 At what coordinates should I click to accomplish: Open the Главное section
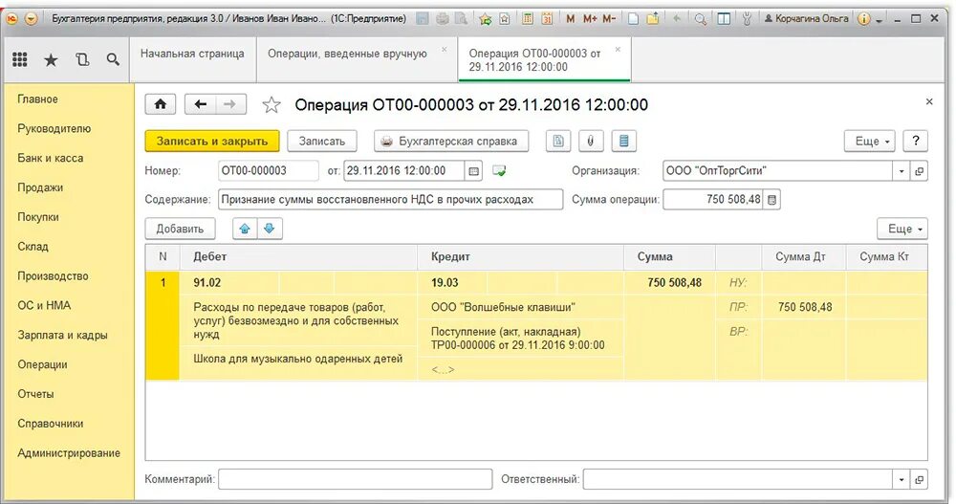pyautogui.click(x=38, y=99)
